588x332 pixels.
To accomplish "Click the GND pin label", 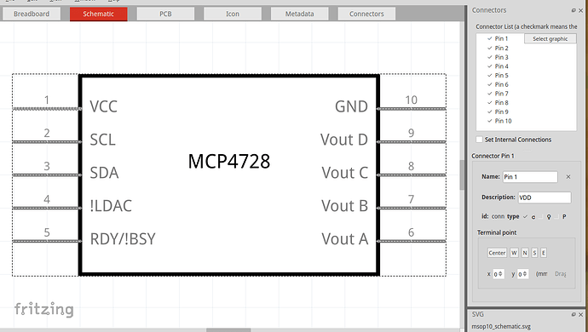I will 351,106.
